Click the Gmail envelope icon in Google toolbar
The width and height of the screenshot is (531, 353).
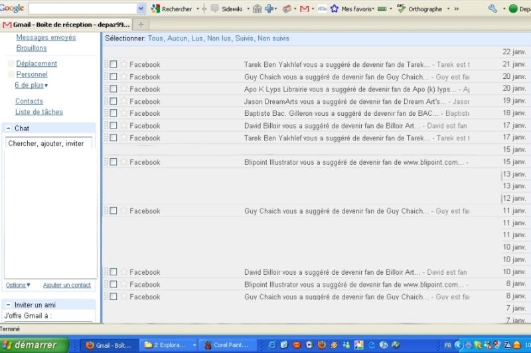point(305,9)
